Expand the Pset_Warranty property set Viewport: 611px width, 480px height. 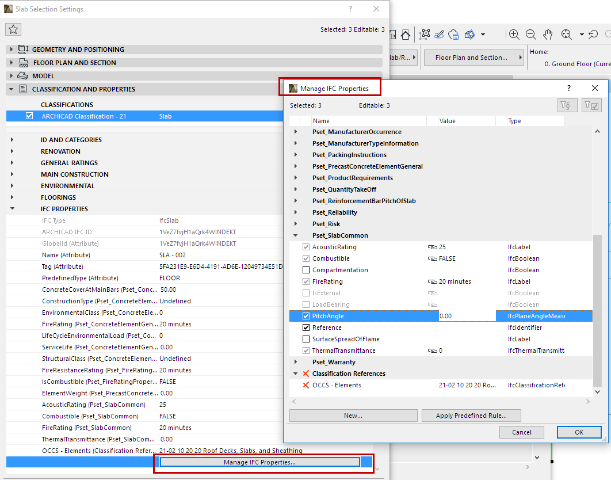[295, 362]
